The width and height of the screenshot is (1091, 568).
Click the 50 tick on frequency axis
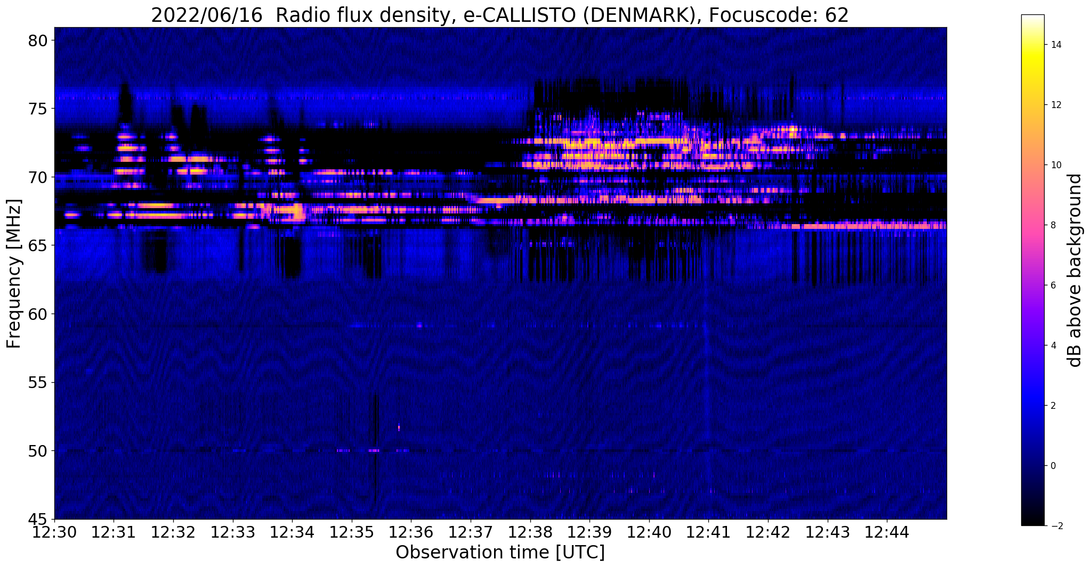[38, 451]
